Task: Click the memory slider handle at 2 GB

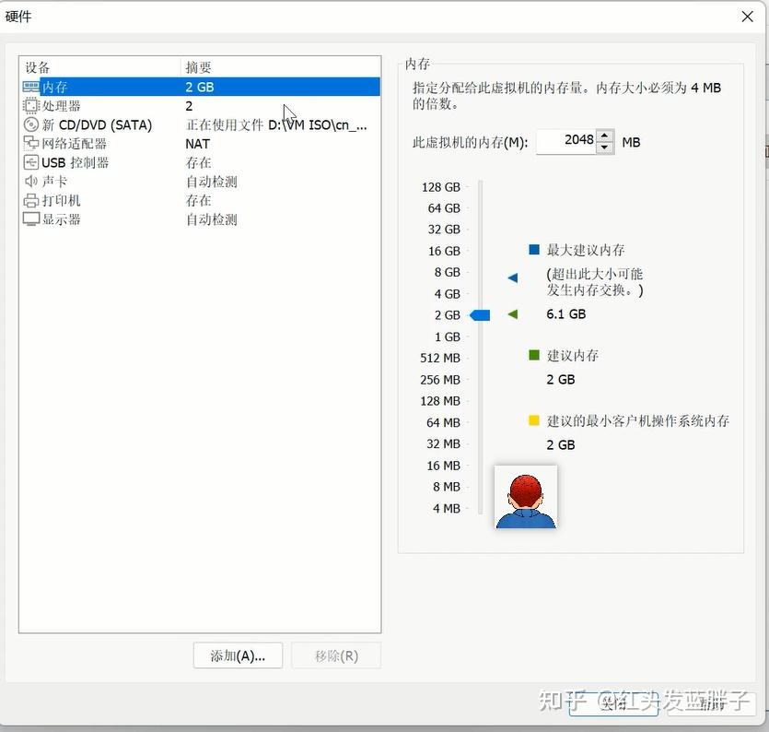Action: 480,314
